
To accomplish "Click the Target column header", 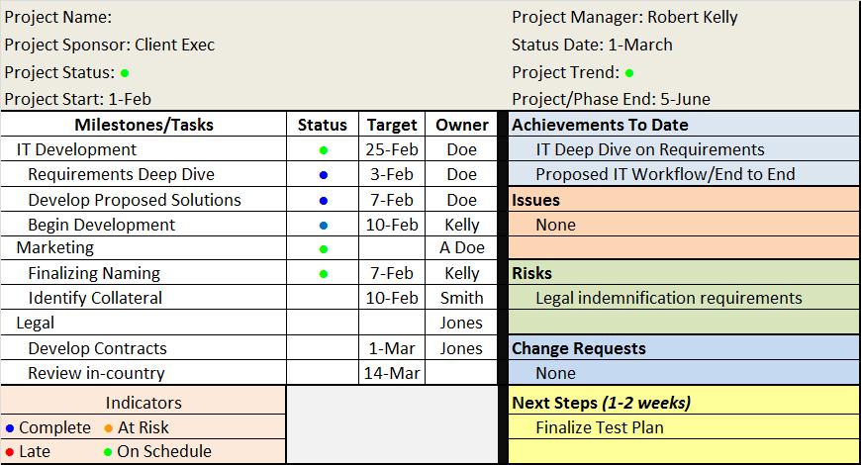I will (392, 125).
